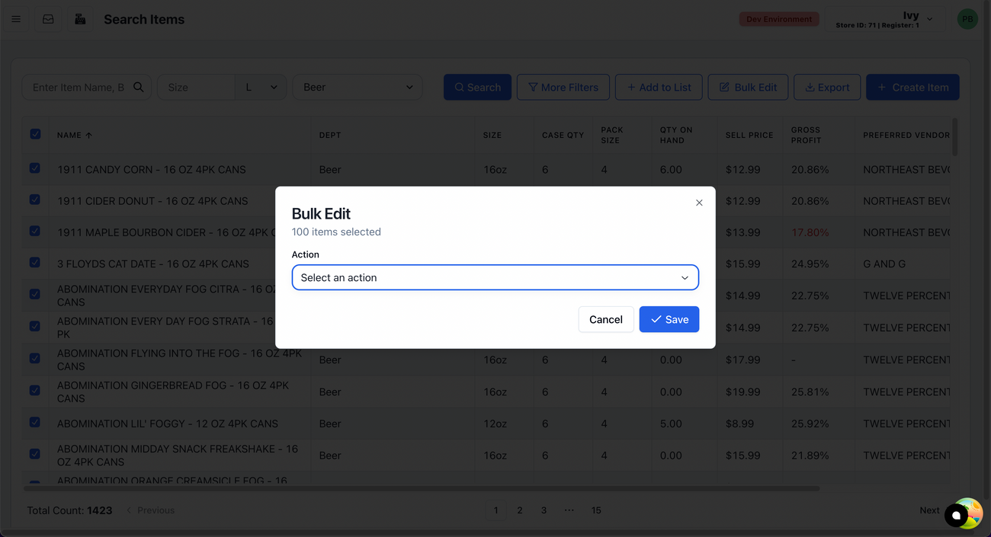Uncheck 3 FLOYDS CAT DATE row checkbox

(x=35, y=263)
